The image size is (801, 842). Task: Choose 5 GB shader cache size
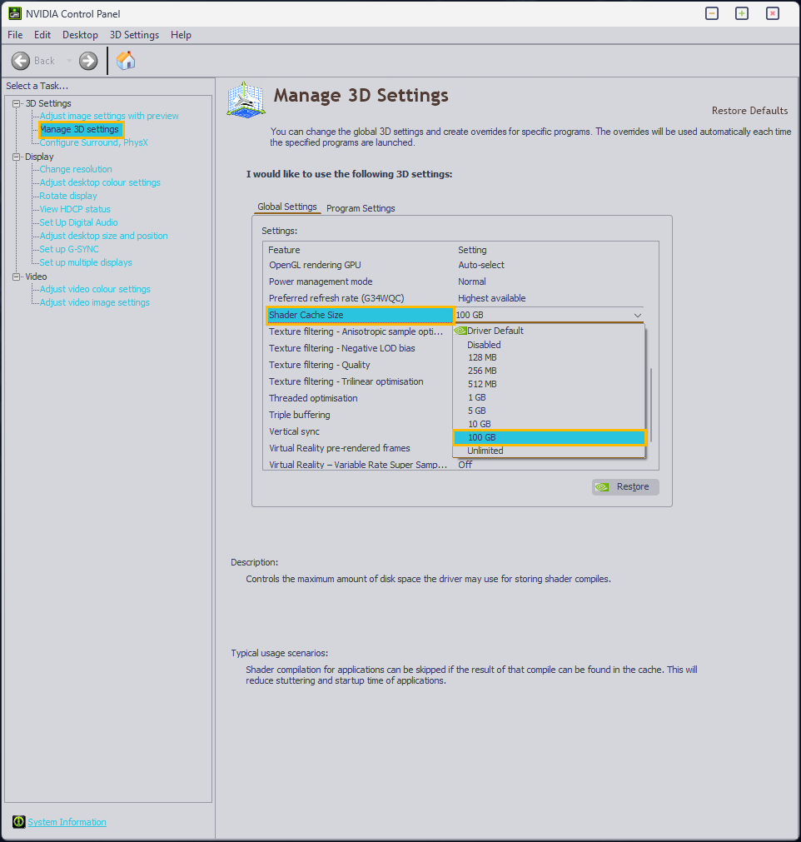[549, 411]
